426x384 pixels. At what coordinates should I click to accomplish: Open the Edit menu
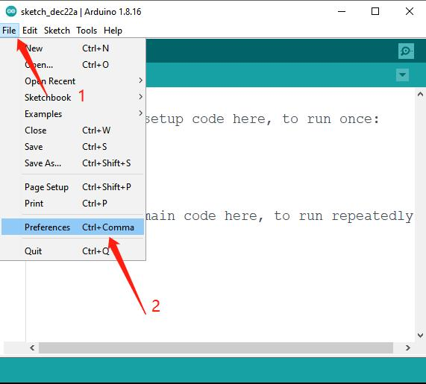(30, 31)
